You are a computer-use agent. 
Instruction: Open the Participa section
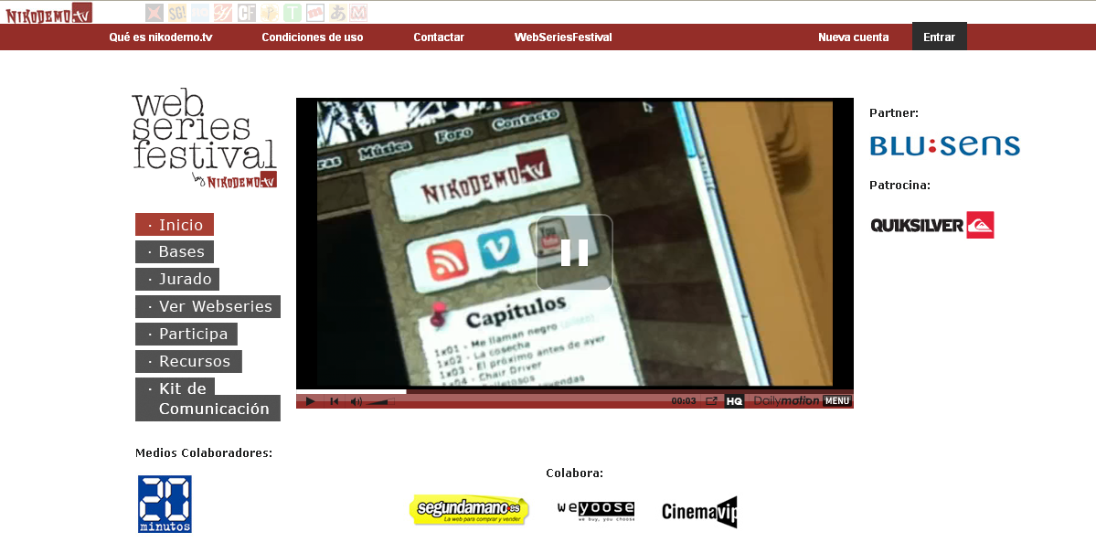pyautogui.click(x=186, y=334)
